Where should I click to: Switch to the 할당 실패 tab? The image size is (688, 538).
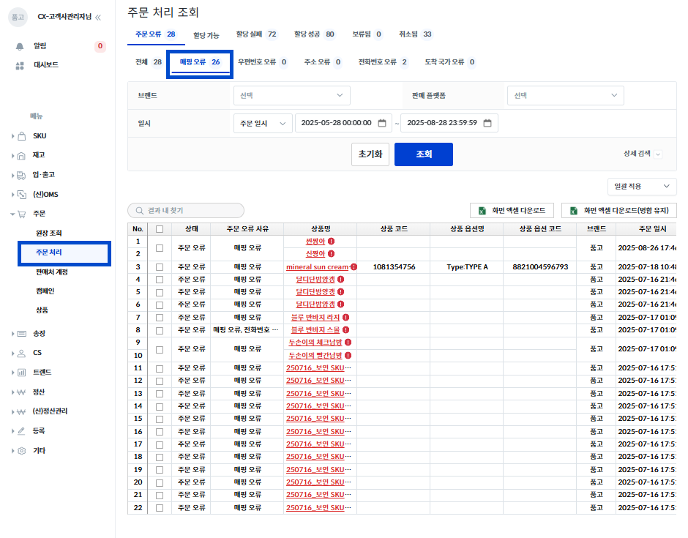click(256, 34)
